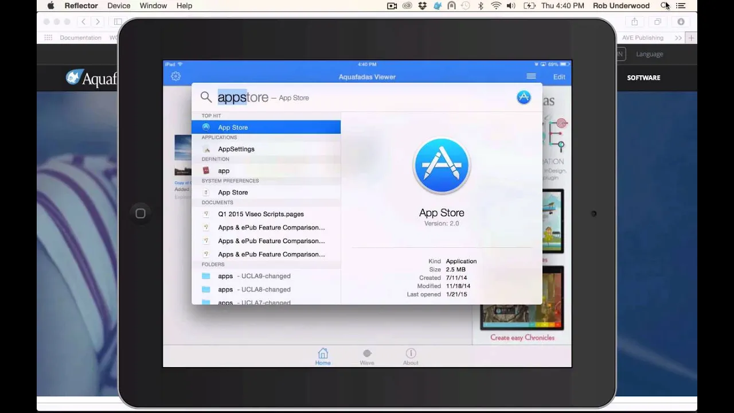Screen dimensions: 734x413
Task: Open the Safari favorites grid icon
Action: click(48, 38)
